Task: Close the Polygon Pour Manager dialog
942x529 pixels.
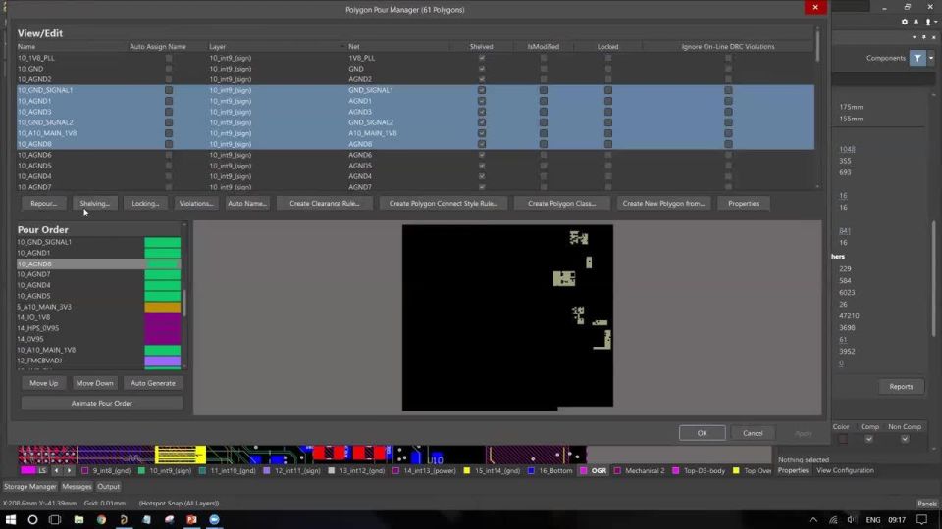Action: coord(815,7)
